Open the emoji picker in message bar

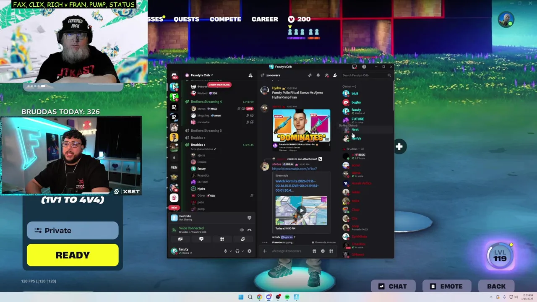click(323, 251)
